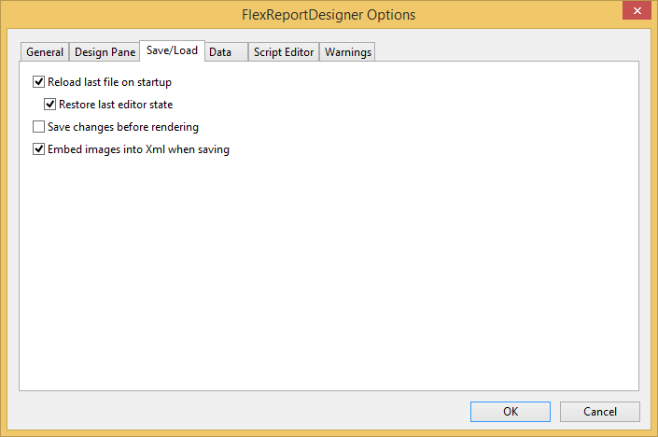Click the blank tab strip right of Warnings

pos(504,52)
